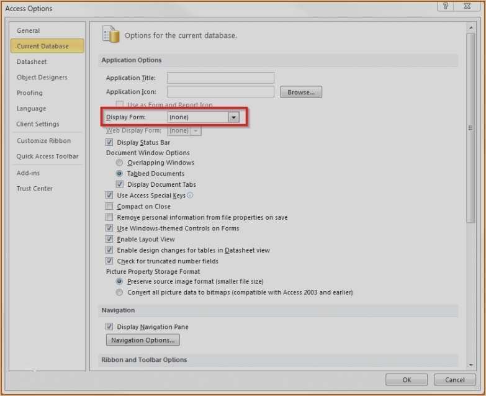Open the Trust Center category
This screenshot has width=486, height=396.
47,189
